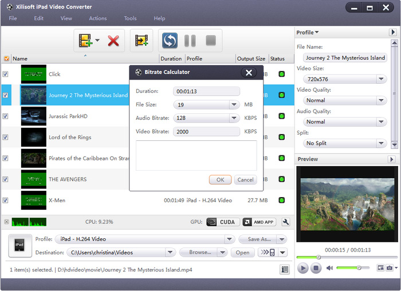Expand the File Size dropdown
This screenshot has width=401, height=291.
234,105
